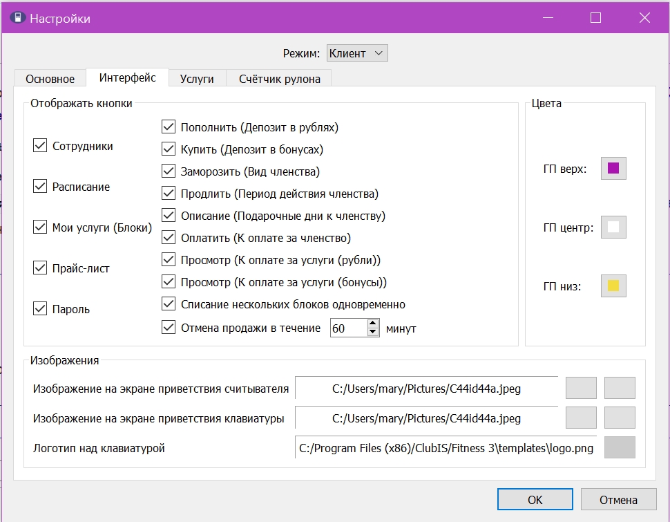Image resolution: width=670 pixels, height=522 pixels.
Task: Click the Отмена button
Action: (x=618, y=499)
